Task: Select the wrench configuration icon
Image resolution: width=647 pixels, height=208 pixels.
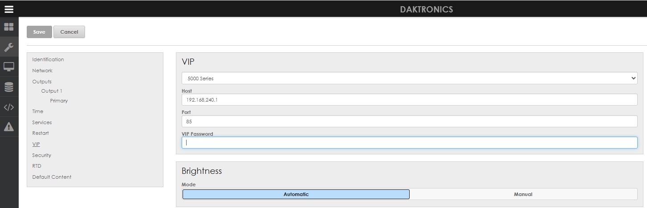Action: pos(9,47)
